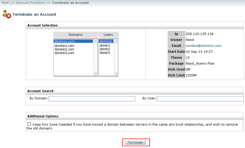The height and width of the screenshot is (148, 245).
Task: Choose user domin1 in the Users list
Action: [x=105, y=45]
